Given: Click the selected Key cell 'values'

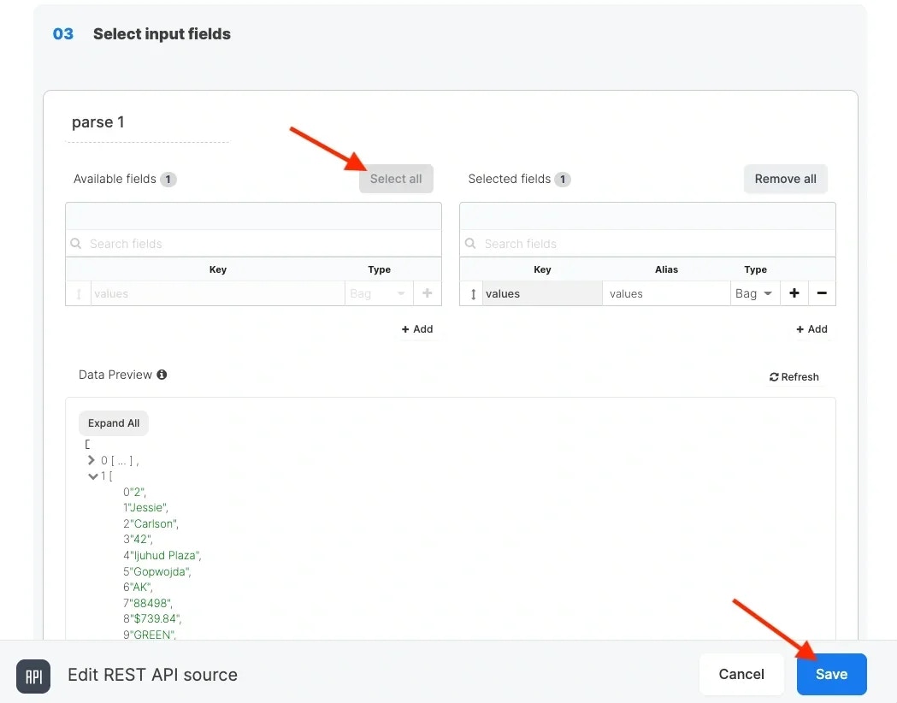Looking at the screenshot, I should [x=542, y=293].
